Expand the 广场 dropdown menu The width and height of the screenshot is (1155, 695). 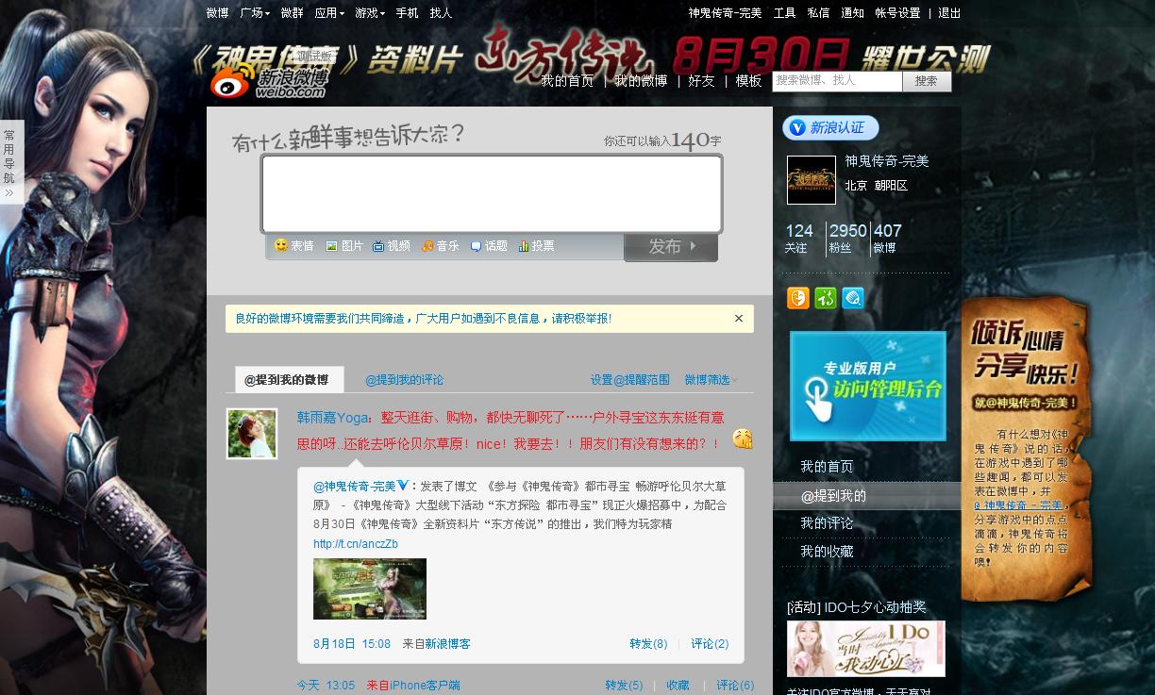[255, 13]
